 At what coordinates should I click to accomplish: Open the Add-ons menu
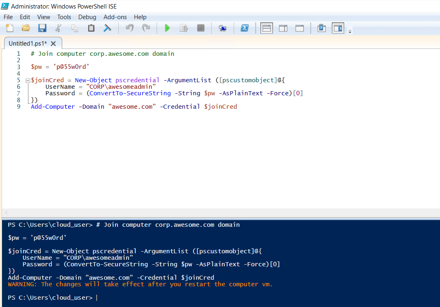click(x=115, y=17)
